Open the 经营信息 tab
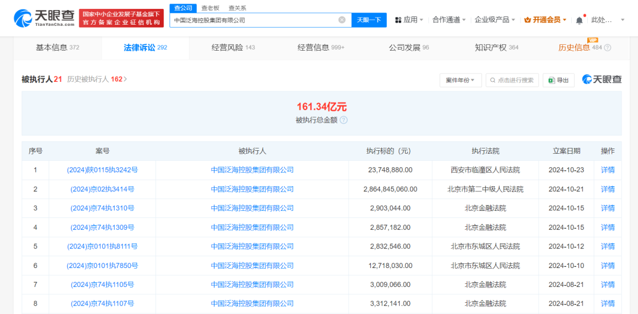This screenshot has width=638, height=314. click(321, 48)
